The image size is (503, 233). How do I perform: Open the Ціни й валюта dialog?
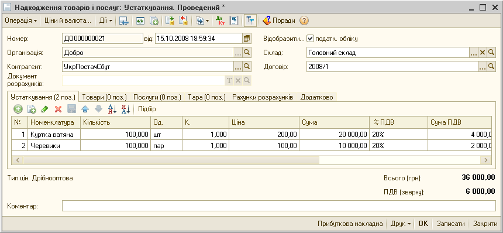[68, 21]
